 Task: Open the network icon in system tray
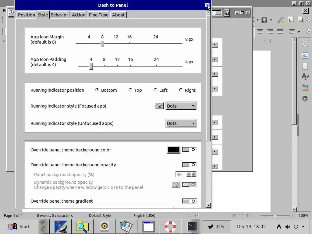279,227
